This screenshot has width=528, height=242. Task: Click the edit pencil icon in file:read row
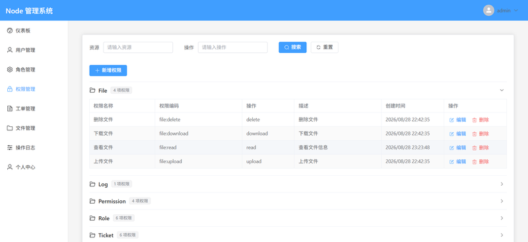click(x=451, y=148)
